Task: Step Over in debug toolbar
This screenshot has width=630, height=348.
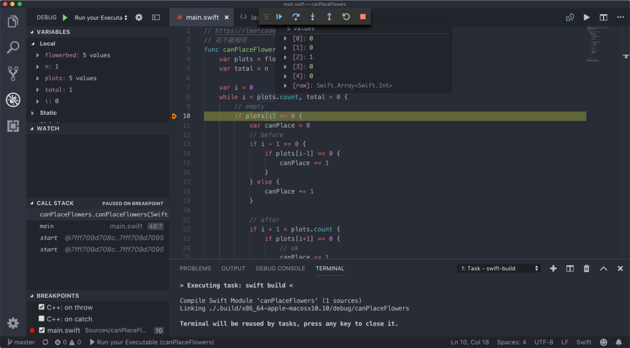Action: coord(296,17)
